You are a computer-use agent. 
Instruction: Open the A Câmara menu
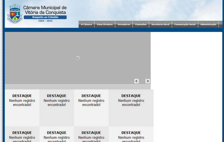pos(86,24)
